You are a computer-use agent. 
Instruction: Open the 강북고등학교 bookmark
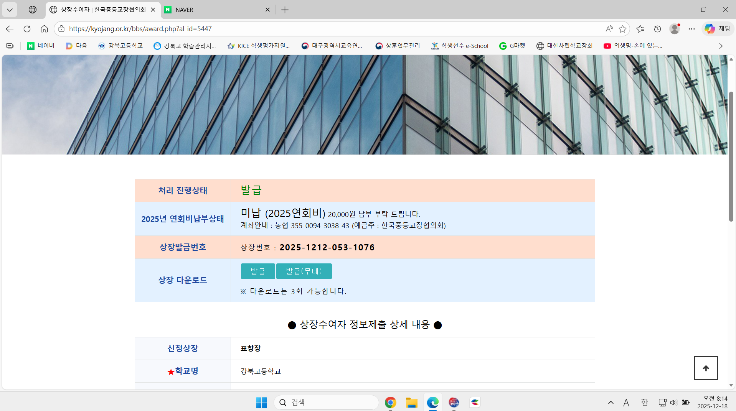(120, 46)
